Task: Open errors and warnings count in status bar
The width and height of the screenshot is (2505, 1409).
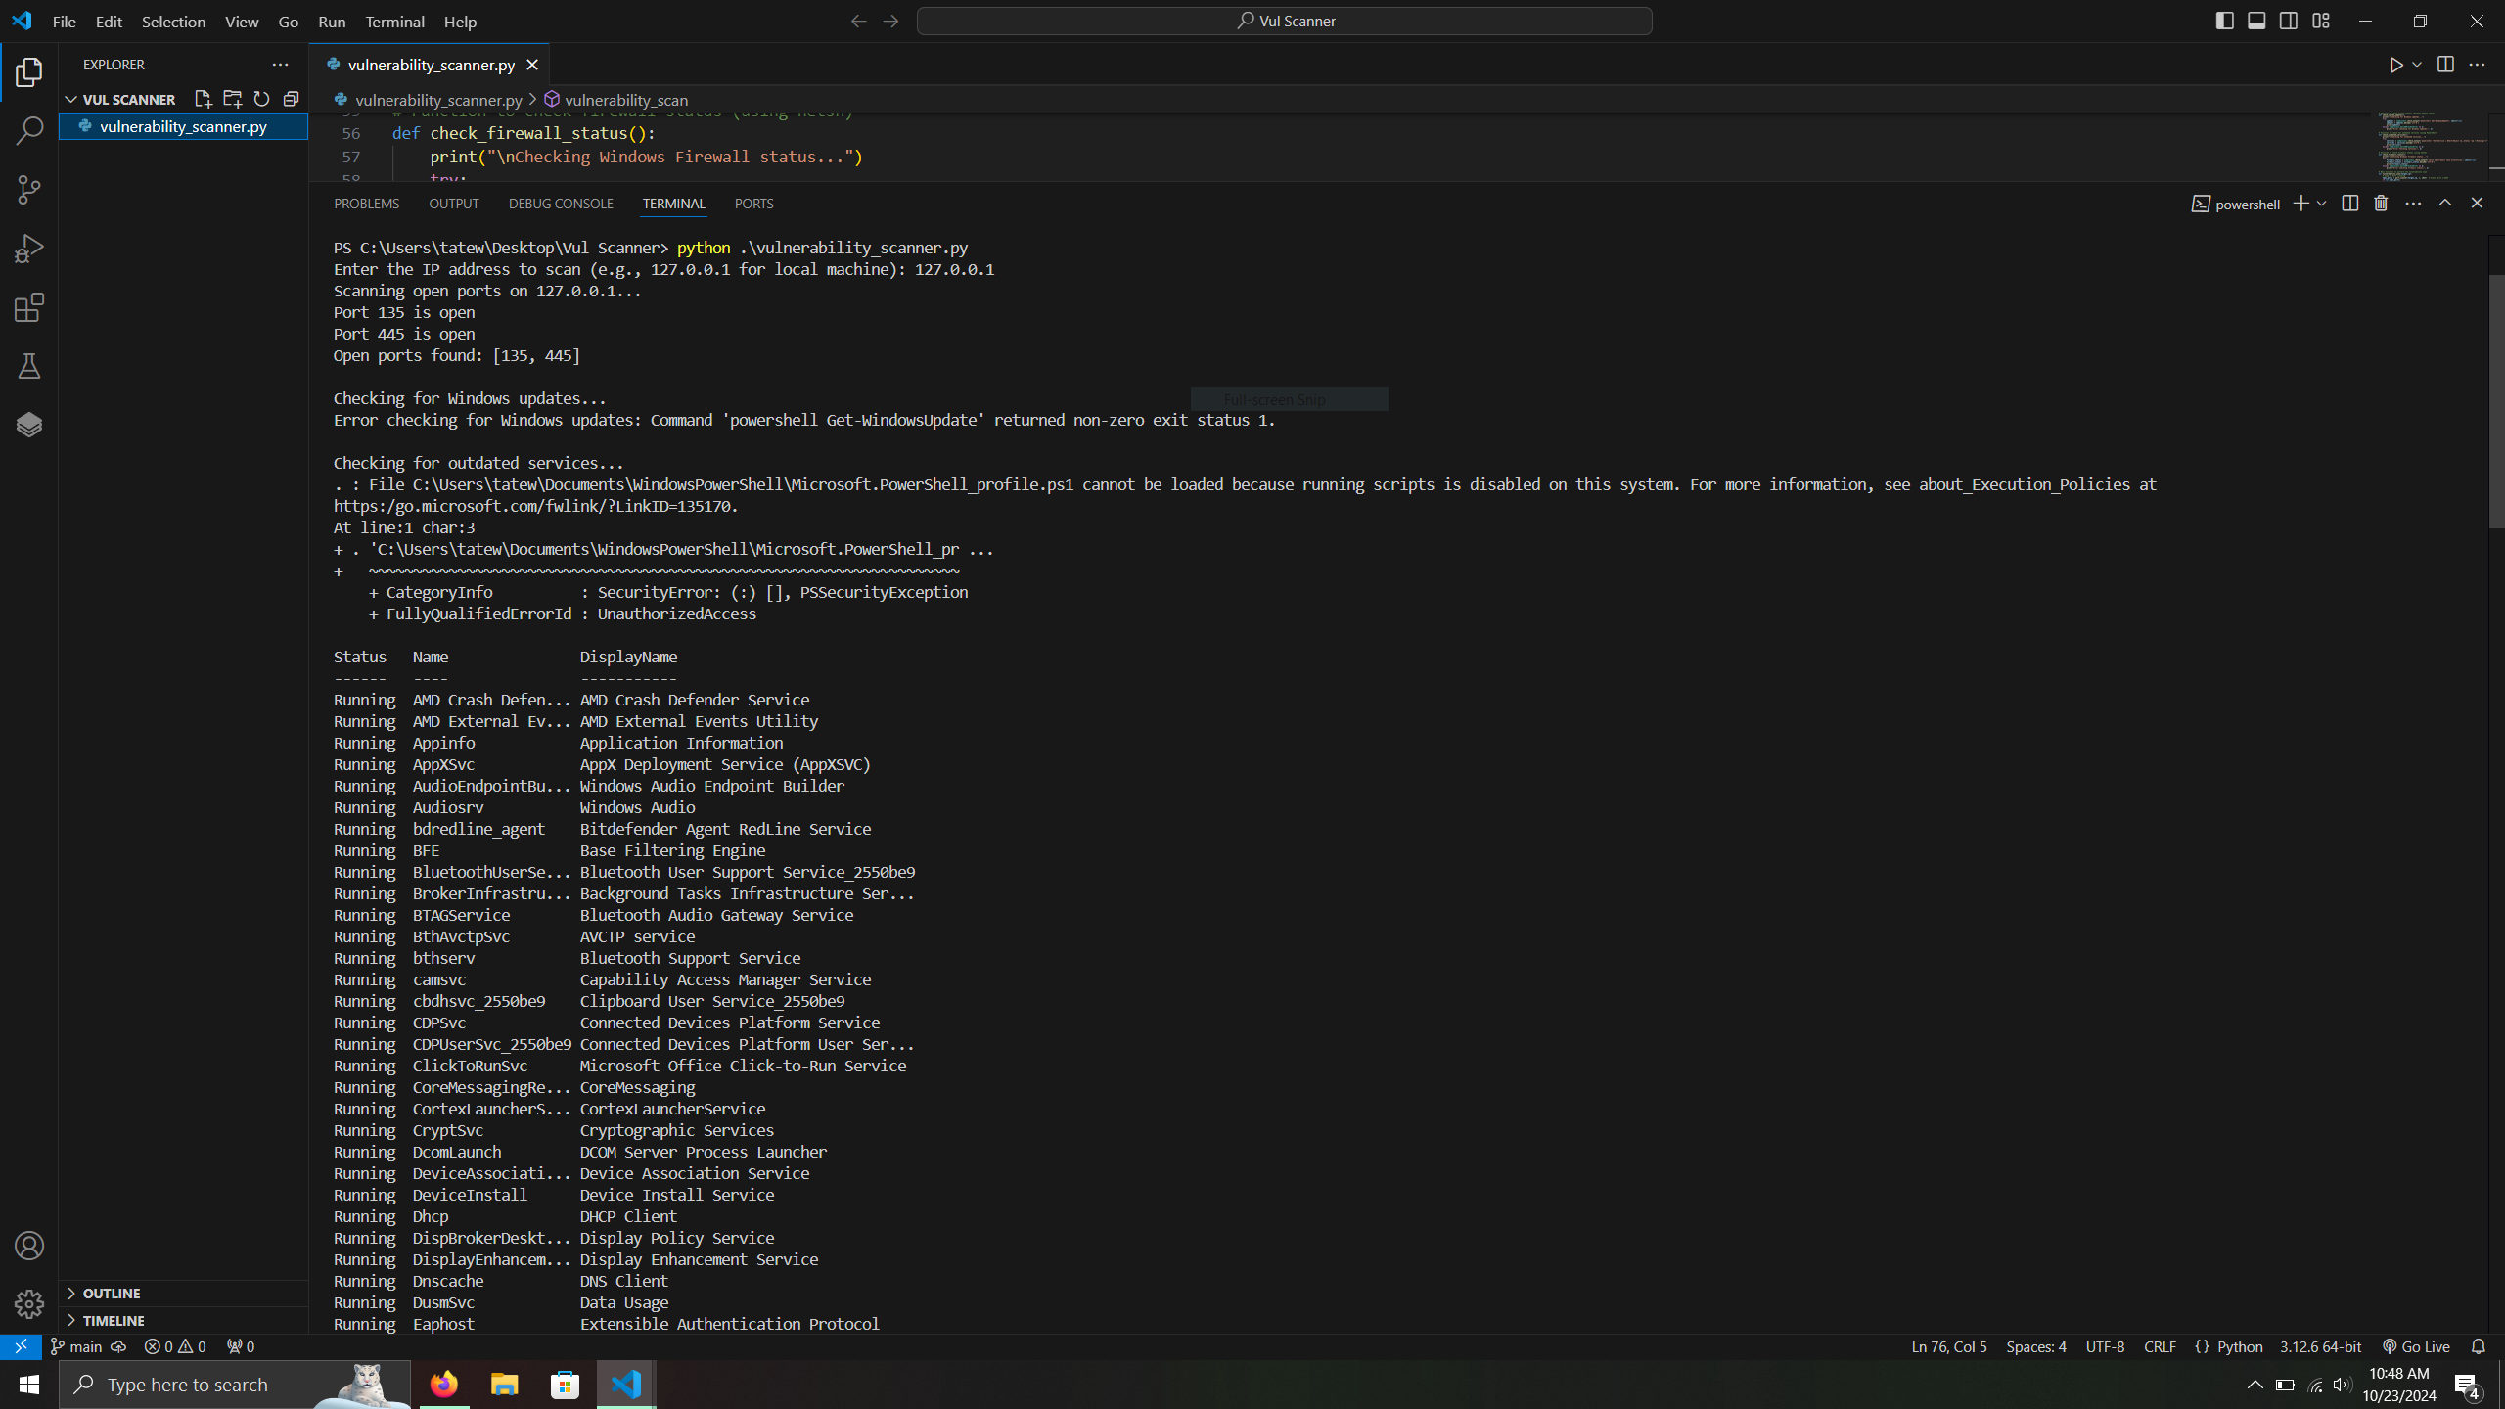Action: tap(175, 1346)
